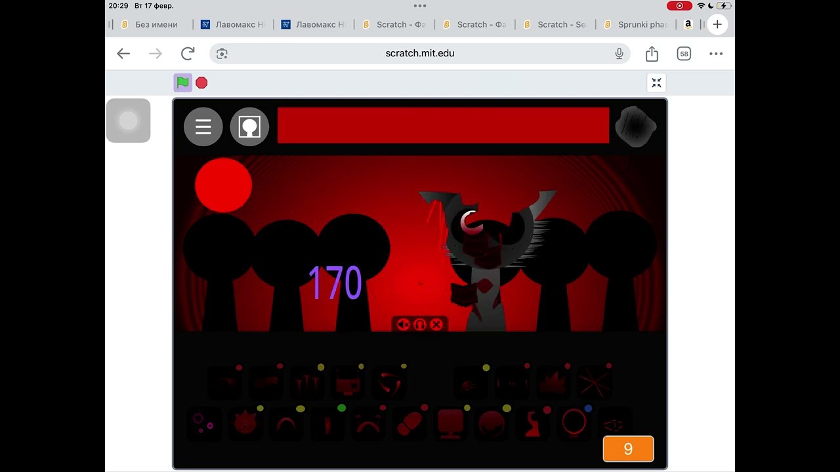Mute the performing character with the speaker mini-button
840x472 pixels.
404,324
